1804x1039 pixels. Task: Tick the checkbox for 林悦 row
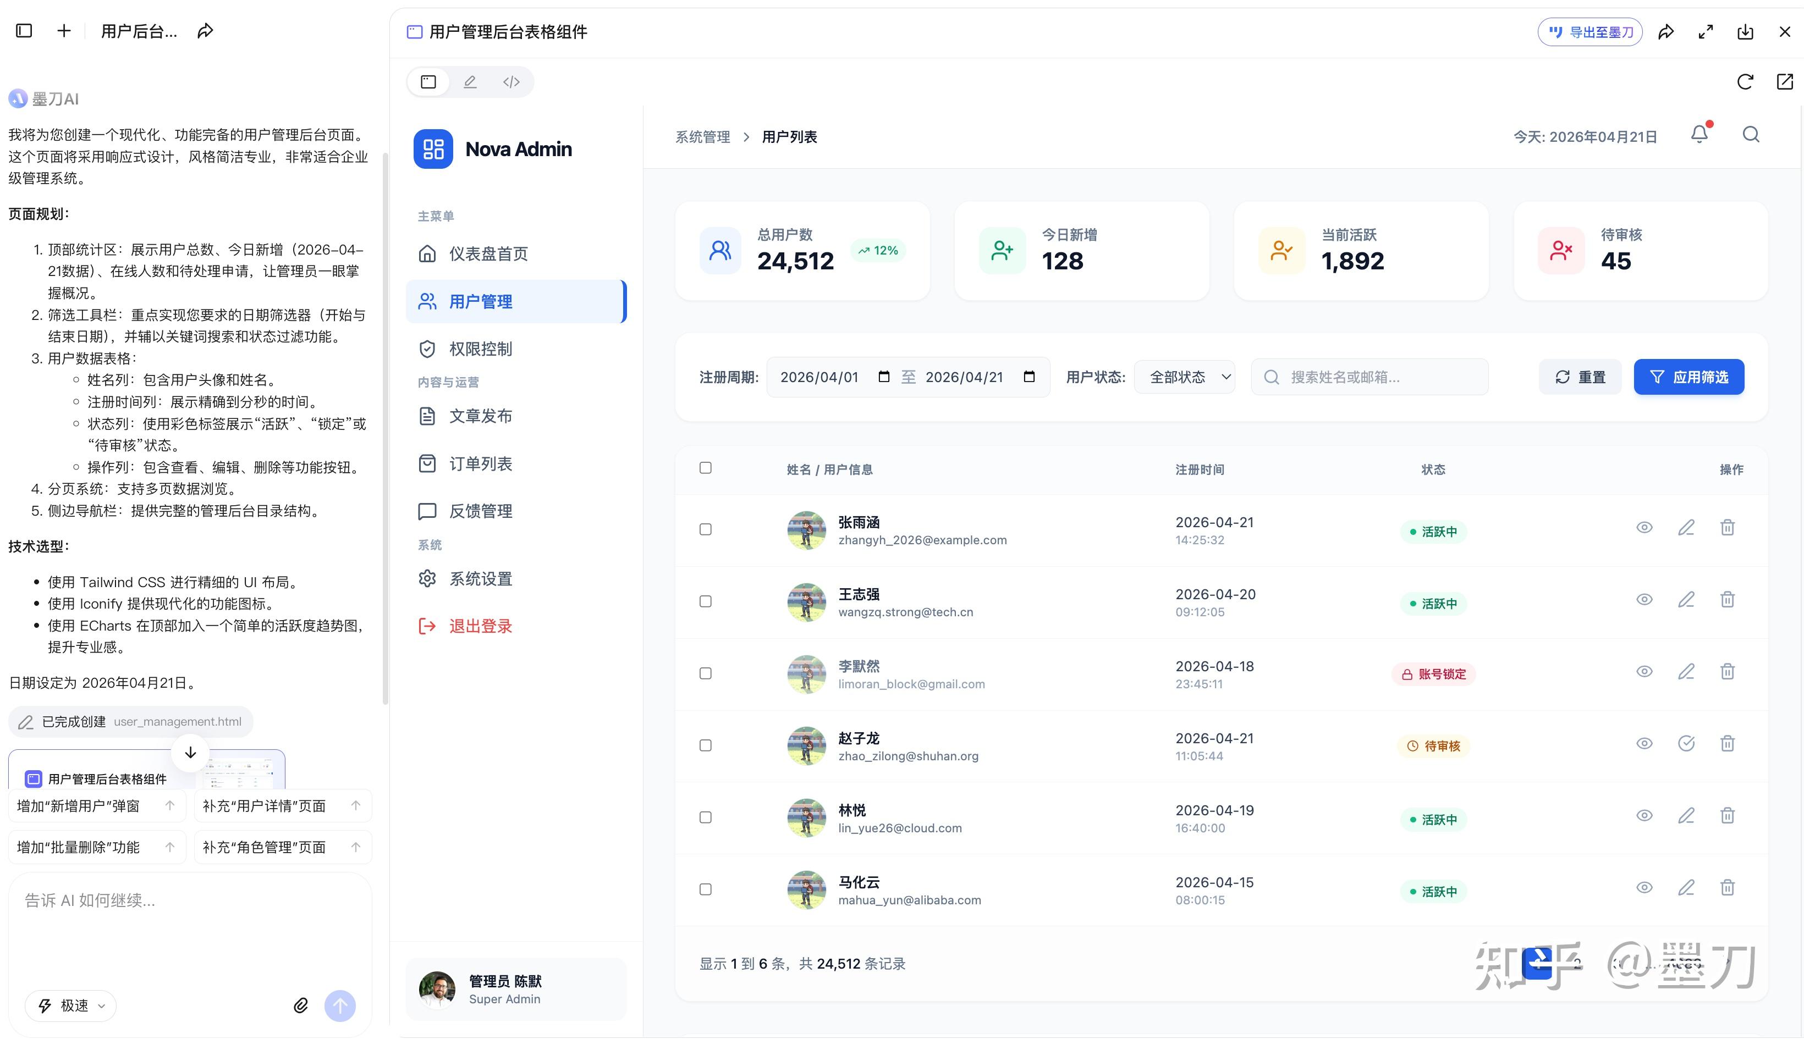coord(705,818)
